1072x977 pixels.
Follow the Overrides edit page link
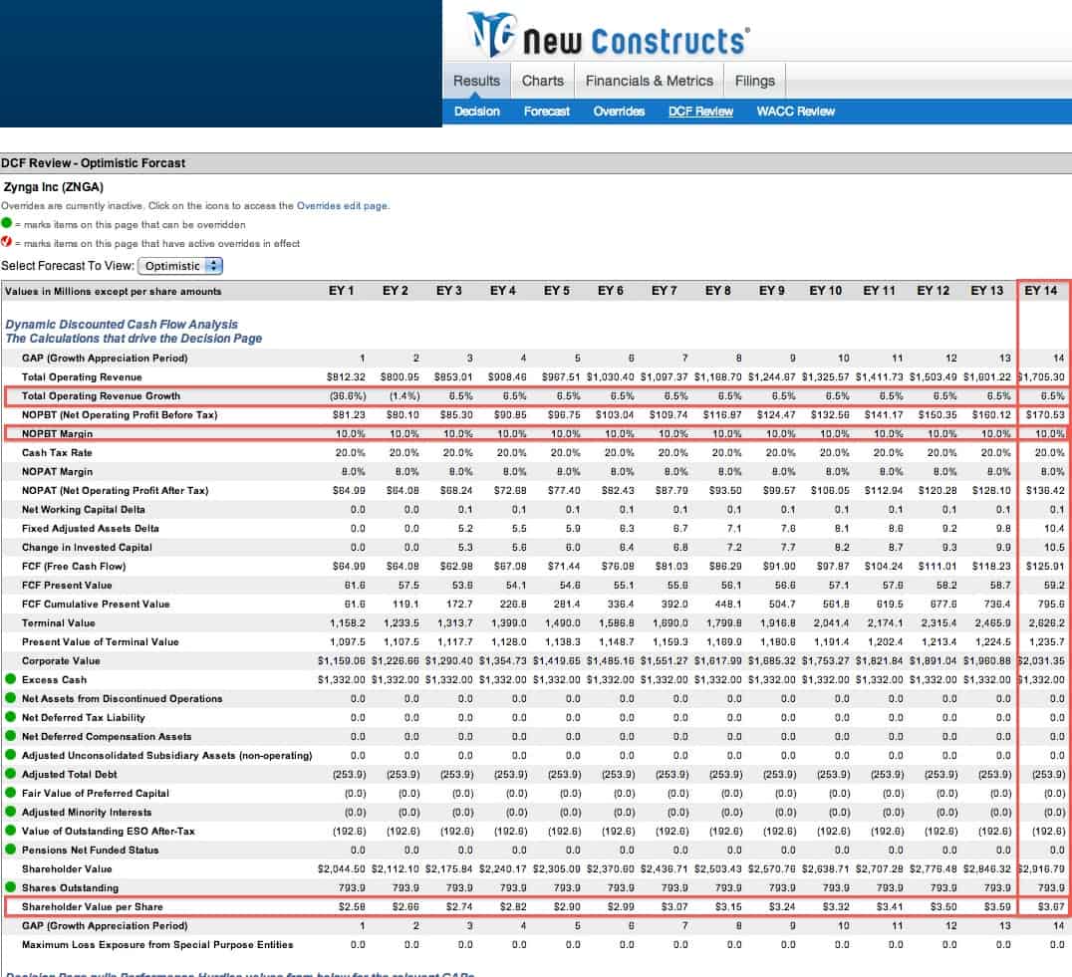tap(342, 205)
